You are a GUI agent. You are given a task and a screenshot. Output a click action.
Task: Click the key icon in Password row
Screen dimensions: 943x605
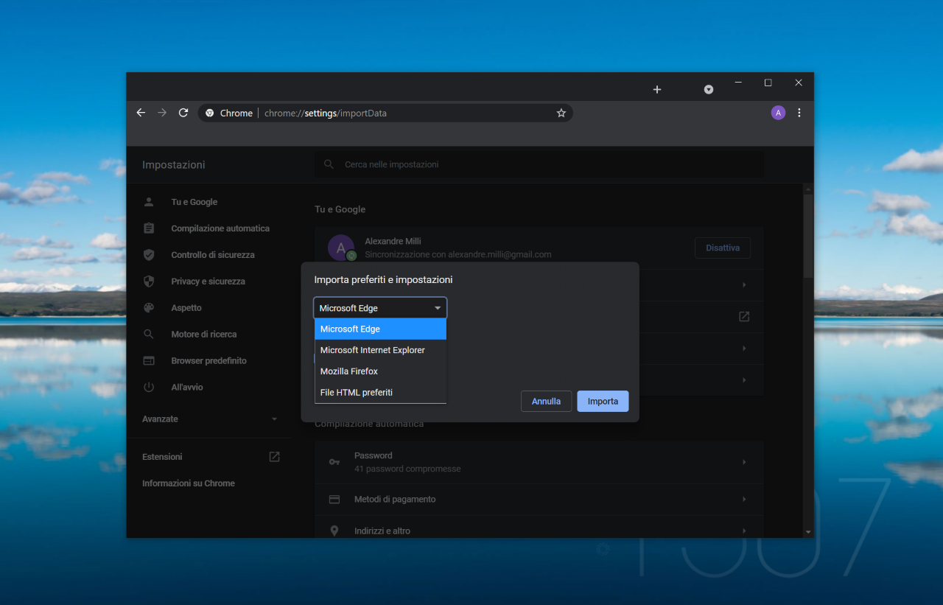tap(334, 462)
